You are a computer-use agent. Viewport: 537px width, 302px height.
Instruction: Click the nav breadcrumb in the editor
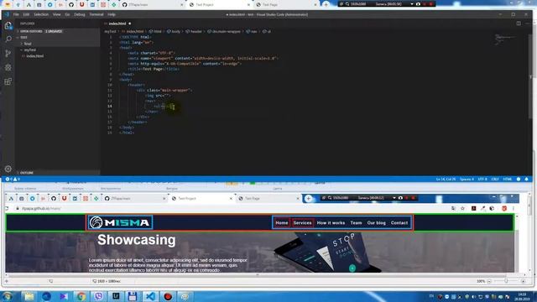[x=252, y=31]
